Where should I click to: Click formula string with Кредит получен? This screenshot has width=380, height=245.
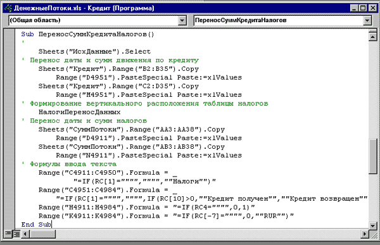pos(212,199)
